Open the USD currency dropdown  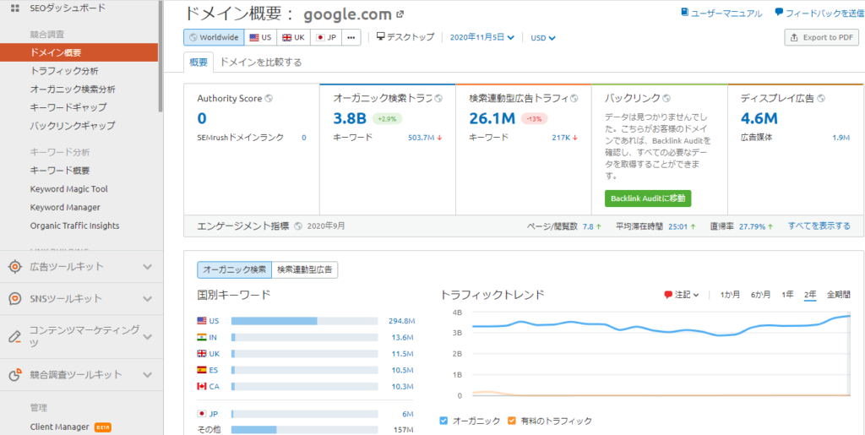tap(543, 38)
